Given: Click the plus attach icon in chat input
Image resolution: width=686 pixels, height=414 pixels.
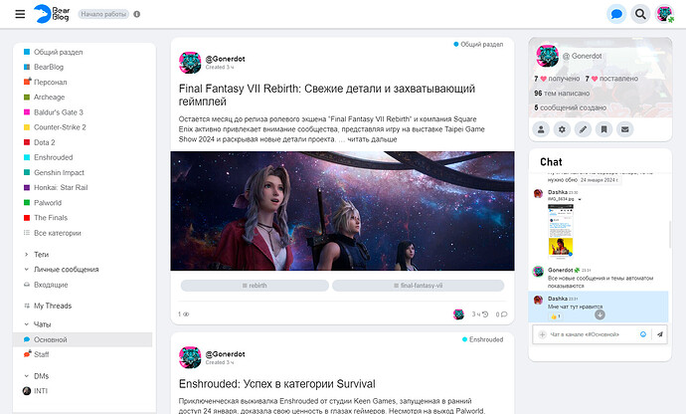Looking at the screenshot, I should 542,334.
